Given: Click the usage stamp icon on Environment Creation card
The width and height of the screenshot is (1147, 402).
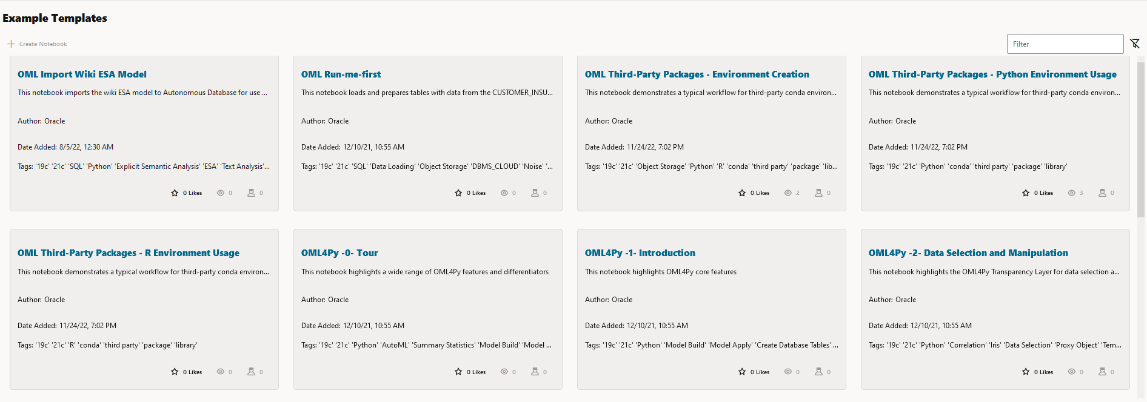Looking at the screenshot, I should [818, 193].
